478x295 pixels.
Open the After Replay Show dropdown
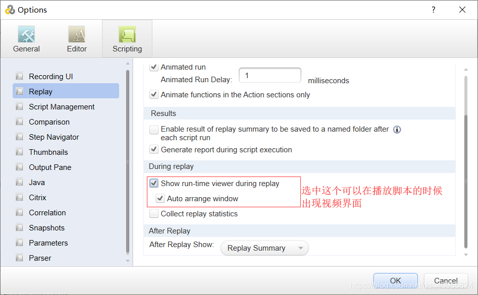[264, 248]
